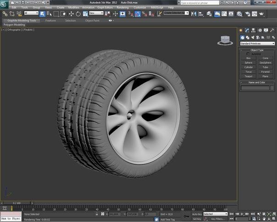
Task: Open the selection filter All dropdown
Action: [x=31, y=13]
